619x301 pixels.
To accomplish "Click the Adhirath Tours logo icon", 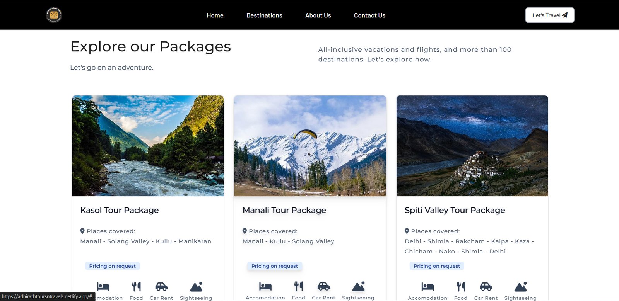I will (x=54, y=15).
